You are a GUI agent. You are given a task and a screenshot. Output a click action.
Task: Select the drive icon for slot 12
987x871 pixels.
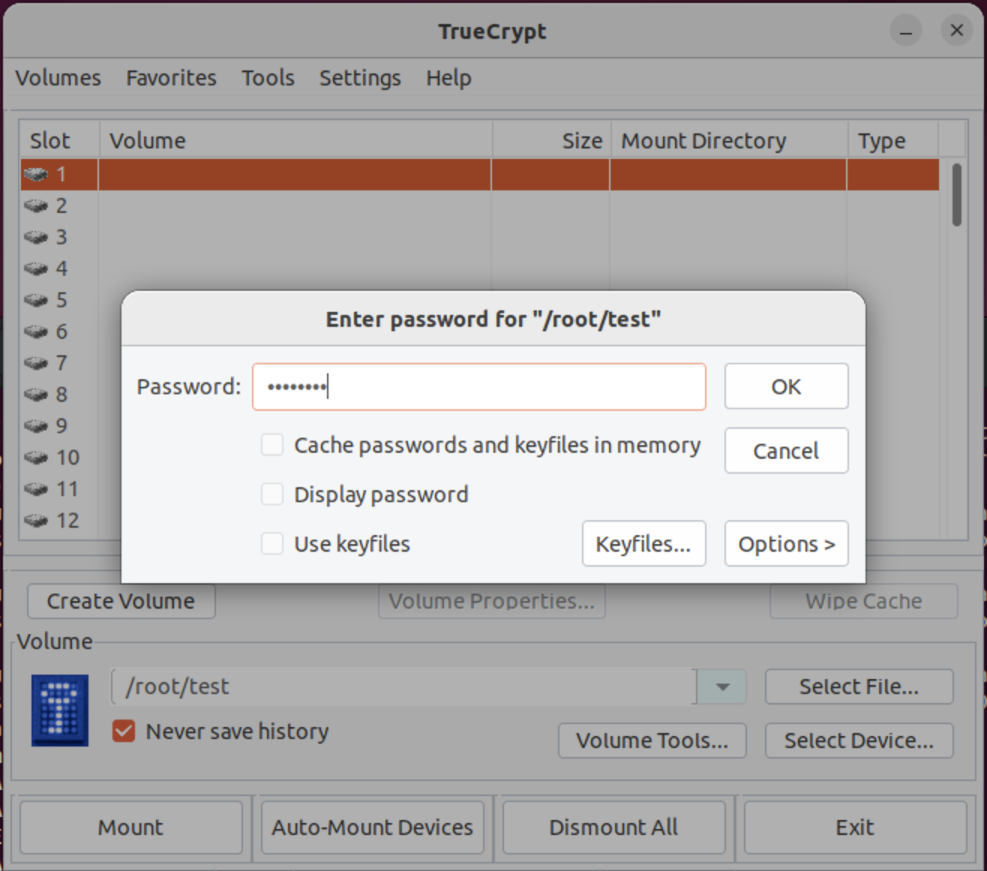35,521
